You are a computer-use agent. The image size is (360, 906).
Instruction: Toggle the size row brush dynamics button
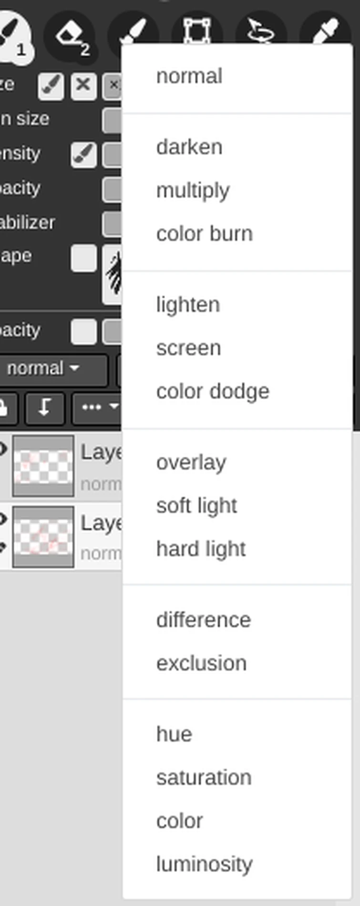[x=51, y=86]
